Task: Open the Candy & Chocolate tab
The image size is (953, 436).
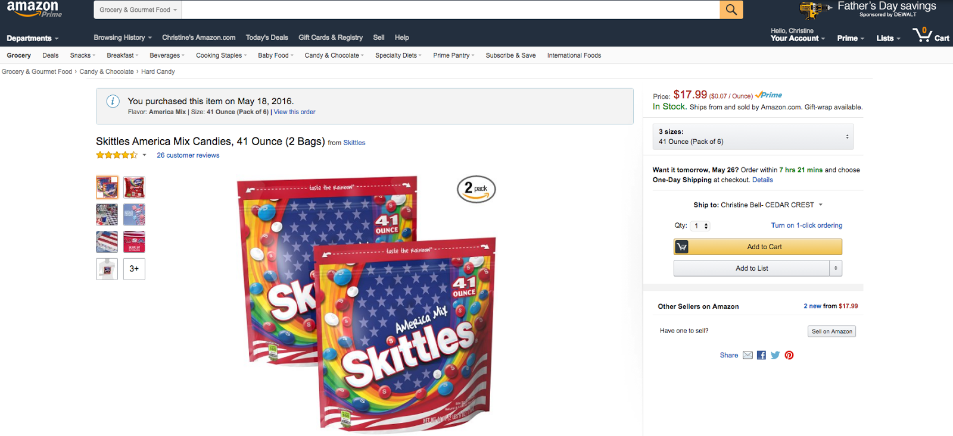Action: point(334,55)
